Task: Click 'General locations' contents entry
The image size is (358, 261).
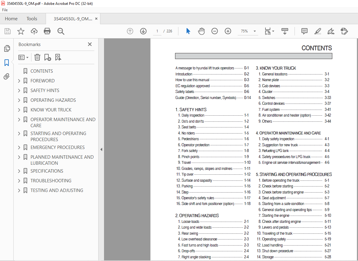Action: coord(294,74)
